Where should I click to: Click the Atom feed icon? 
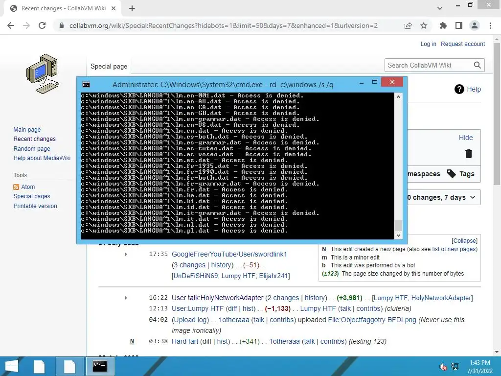16,187
